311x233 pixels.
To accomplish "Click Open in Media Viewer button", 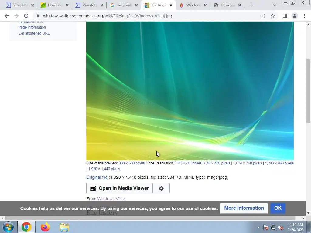I will click(119, 188).
